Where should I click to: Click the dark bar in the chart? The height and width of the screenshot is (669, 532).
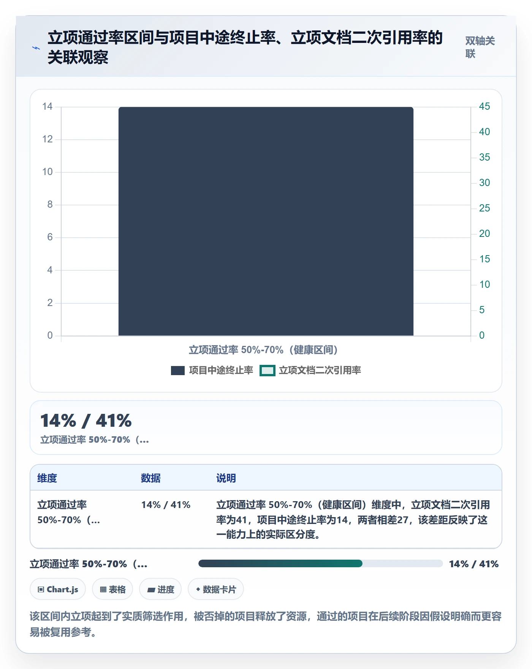[x=266, y=221]
